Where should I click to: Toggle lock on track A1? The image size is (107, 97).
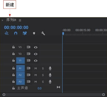click(13, 68)
